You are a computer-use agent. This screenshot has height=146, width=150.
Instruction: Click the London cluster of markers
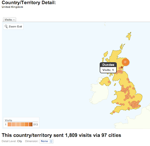[134, 104]
